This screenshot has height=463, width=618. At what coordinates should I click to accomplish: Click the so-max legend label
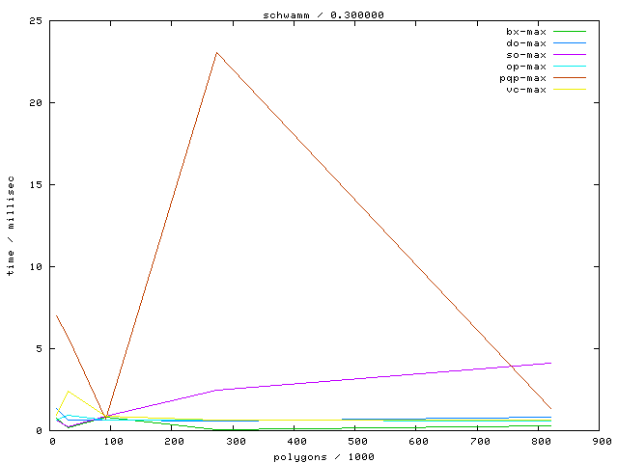(525, 55)
